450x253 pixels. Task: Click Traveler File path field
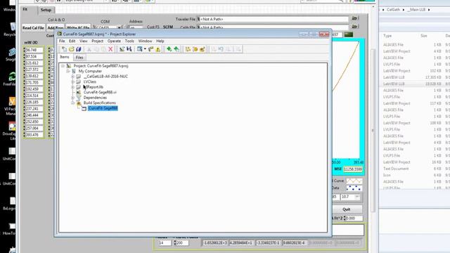(x=273, y=19)
